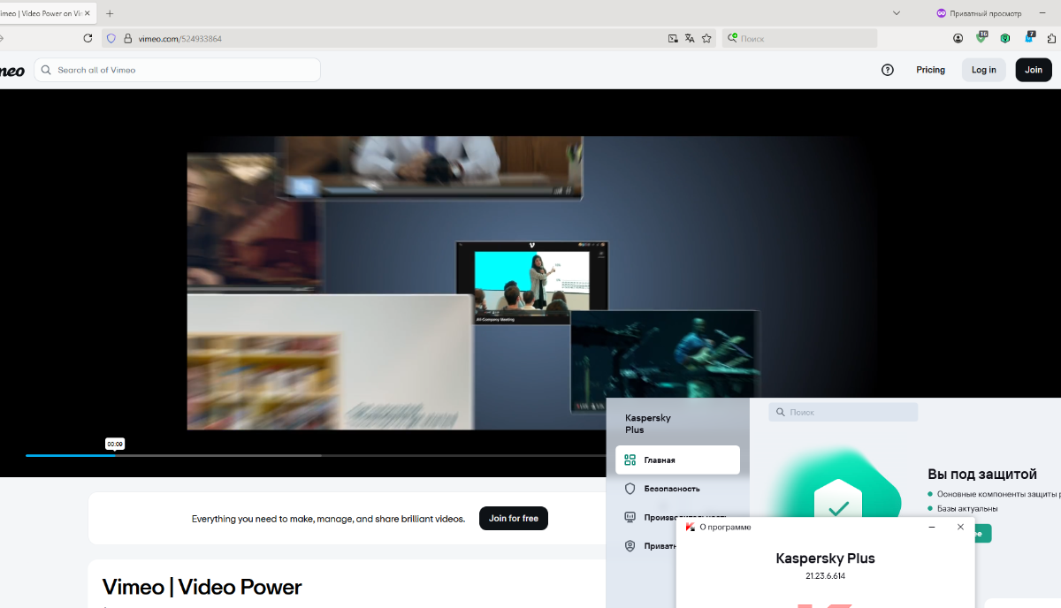Click the magnifier icon in Kaspersky search
Image resolution: width=1061 pixels, height=608 pixels.
(781, 412)
